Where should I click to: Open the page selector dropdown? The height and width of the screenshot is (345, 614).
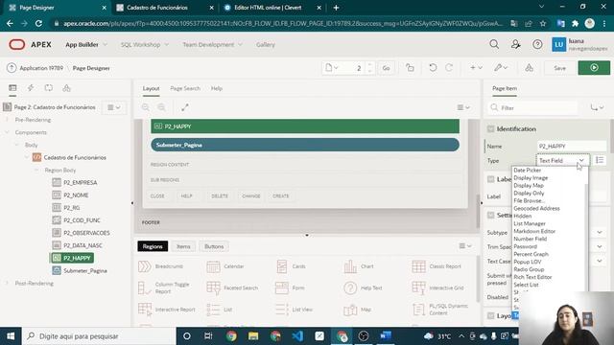click(331, 68)
